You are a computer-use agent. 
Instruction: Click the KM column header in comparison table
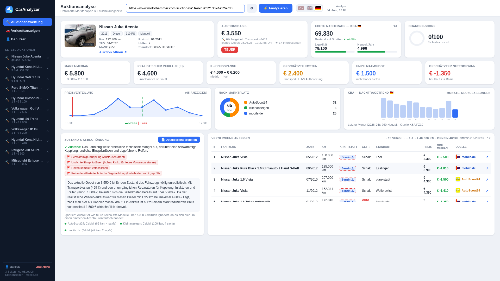[324, 147]
